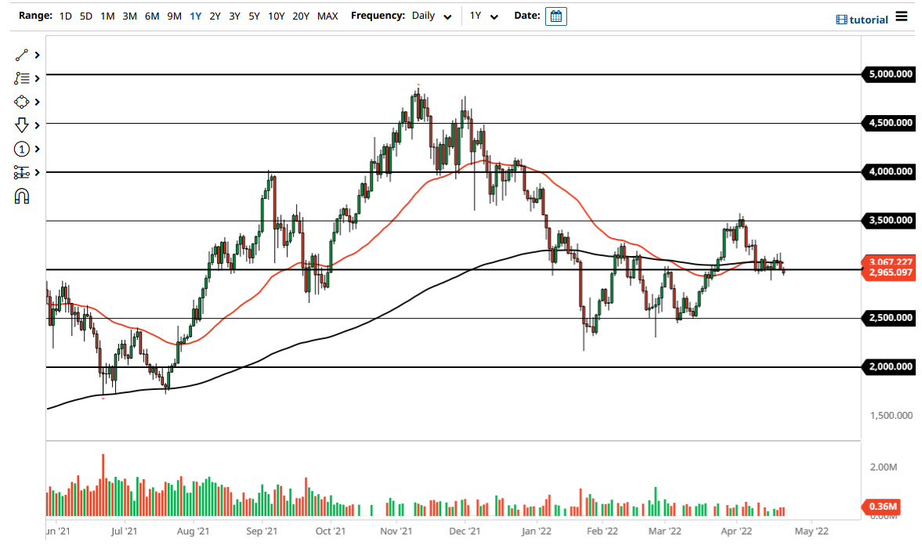Select the polygon shapes tool
Screen dimensions: 922x552
22,103
